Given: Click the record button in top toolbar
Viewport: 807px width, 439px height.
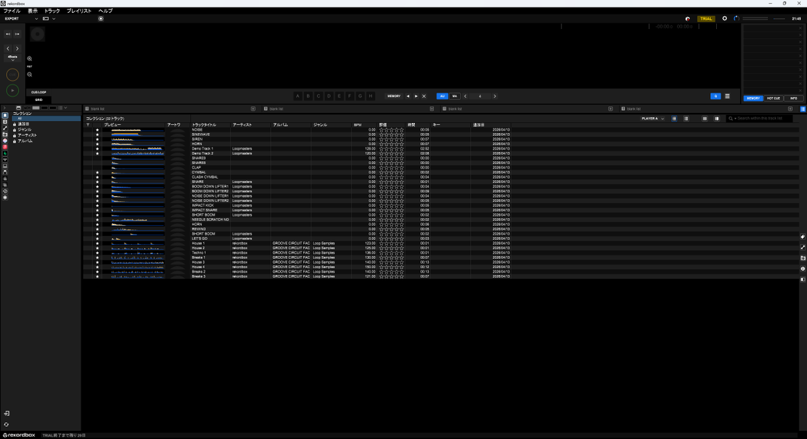Looking at the screenshot, I should 101,19.
